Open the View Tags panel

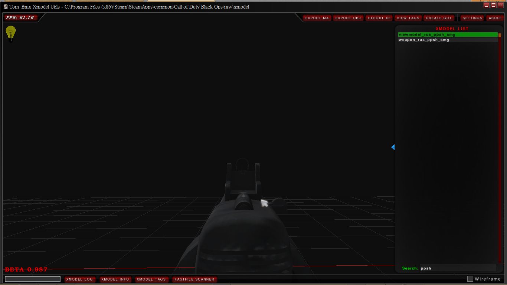point(408,18)
